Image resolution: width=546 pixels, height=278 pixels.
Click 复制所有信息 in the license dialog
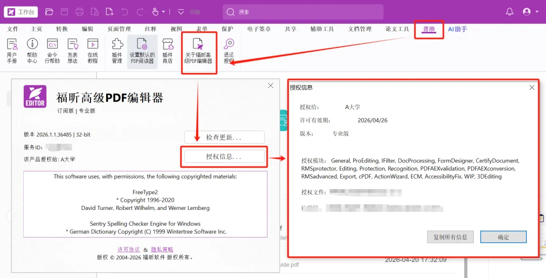tap(450, 237)
